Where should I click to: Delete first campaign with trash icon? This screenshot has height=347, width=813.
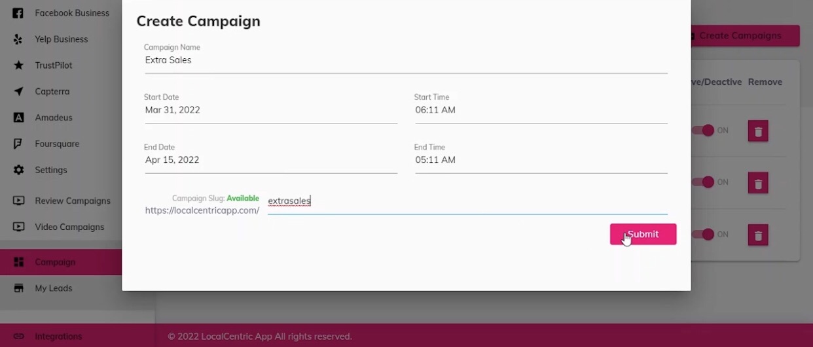[x=758, y=131]
